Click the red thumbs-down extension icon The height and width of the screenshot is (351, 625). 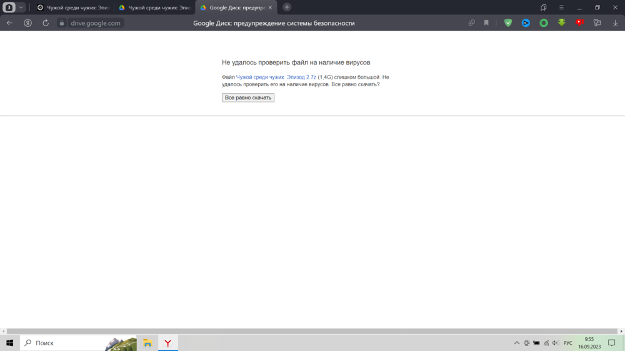579,23
